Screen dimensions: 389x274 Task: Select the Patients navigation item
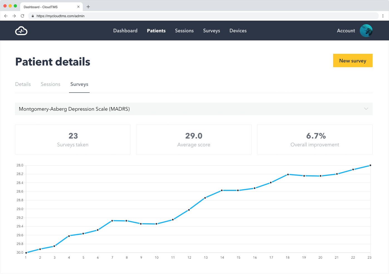(x=156, y=31)
